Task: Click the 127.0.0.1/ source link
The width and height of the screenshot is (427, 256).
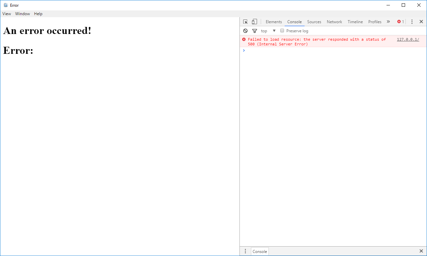Action: tap(408, 40)
